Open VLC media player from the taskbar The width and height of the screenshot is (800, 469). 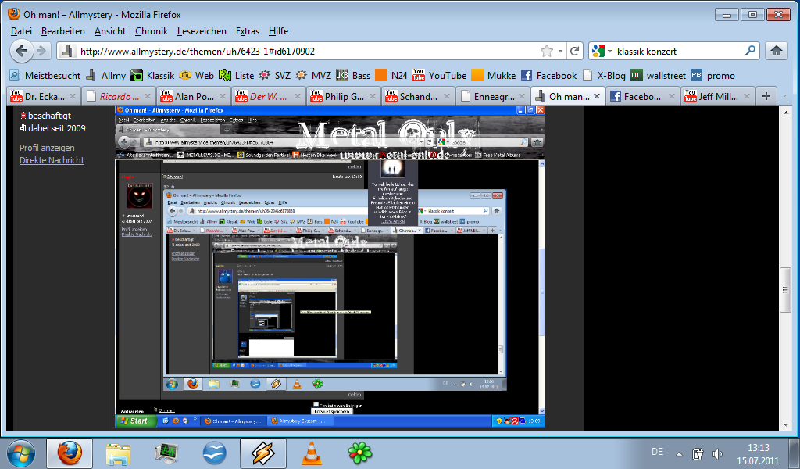pyautogui.click(x=312, y=453)
